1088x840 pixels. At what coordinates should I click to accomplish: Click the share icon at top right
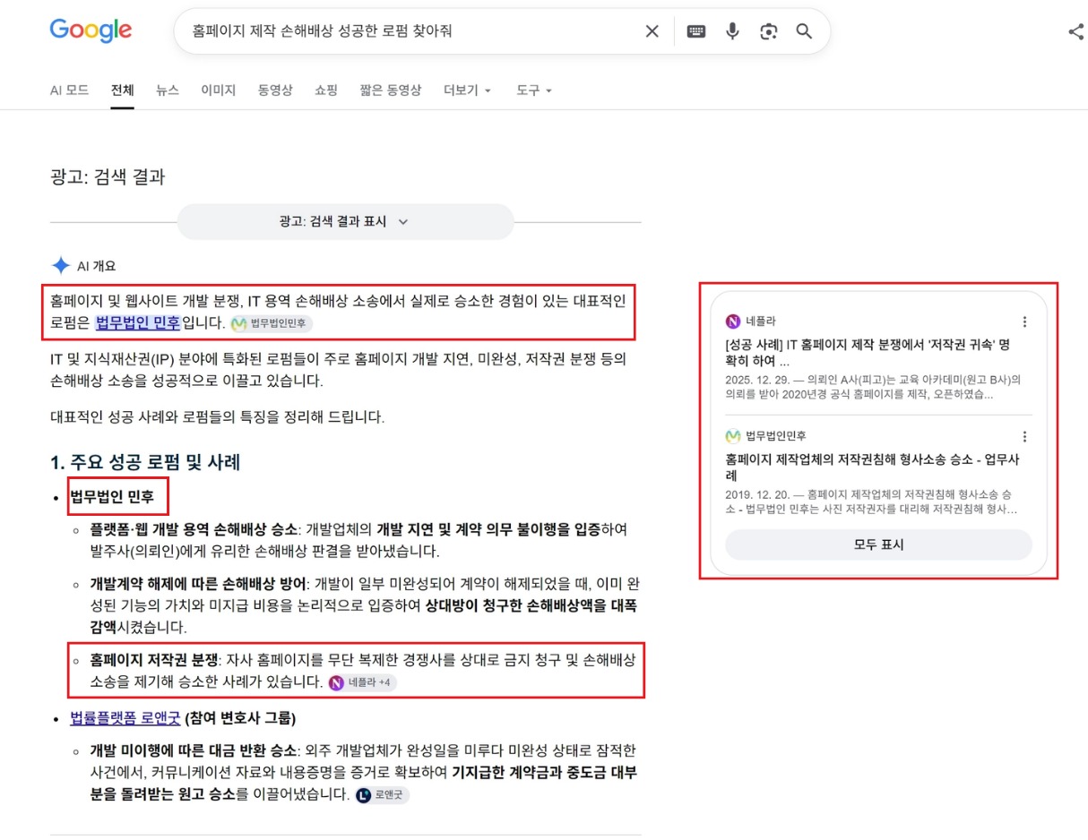tap(1076, 31)
